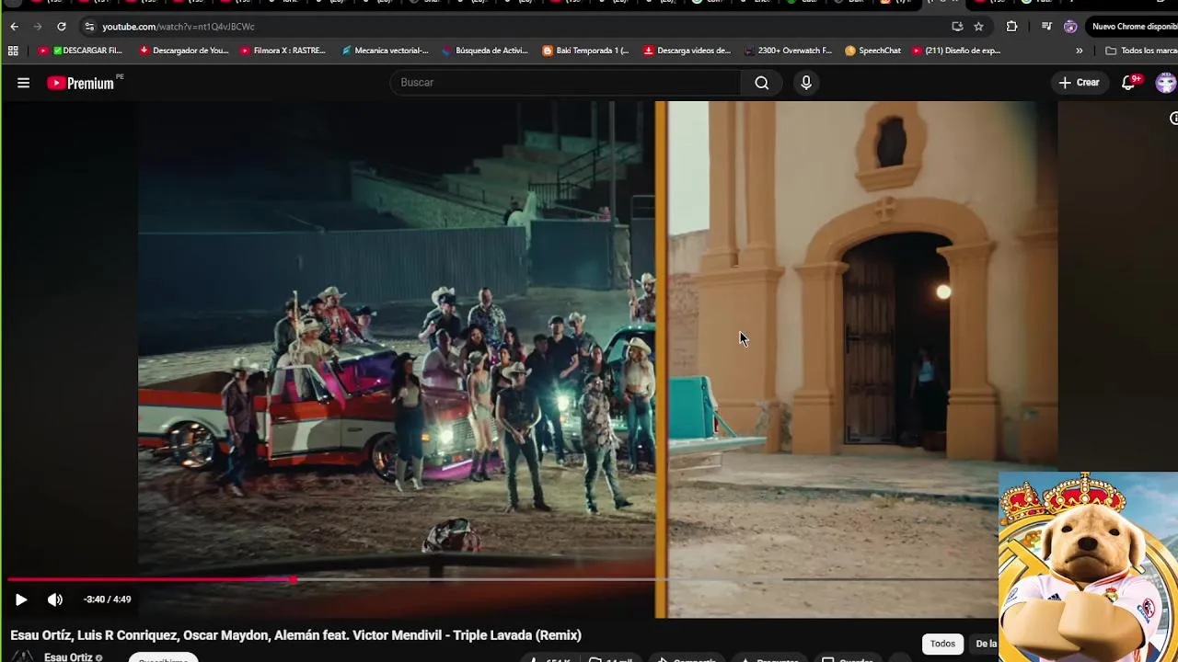Open Búsqueda de Activi... bookmark

(x=485, y=51)
